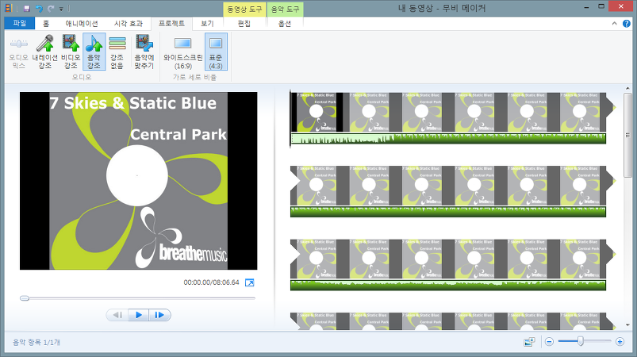Click the Music Tools (음악 도구) header
Viewport: 637px width, 357px height.
click(286, 9)
